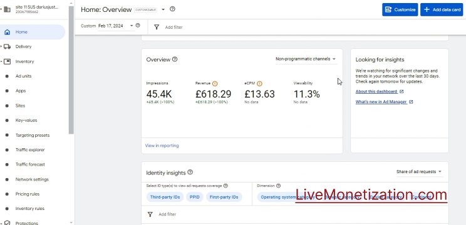The image size is (466, 225).
Task: Click help icon next to Overview title
Action: tap(175, 59)
